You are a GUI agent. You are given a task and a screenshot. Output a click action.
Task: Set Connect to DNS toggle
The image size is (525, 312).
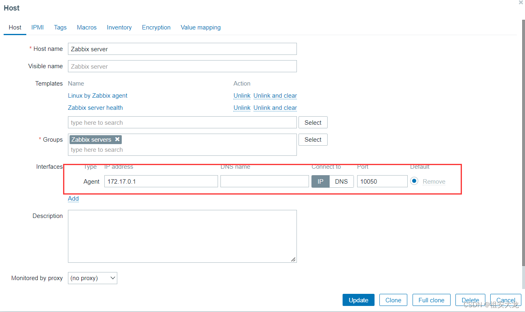[341, 181]
